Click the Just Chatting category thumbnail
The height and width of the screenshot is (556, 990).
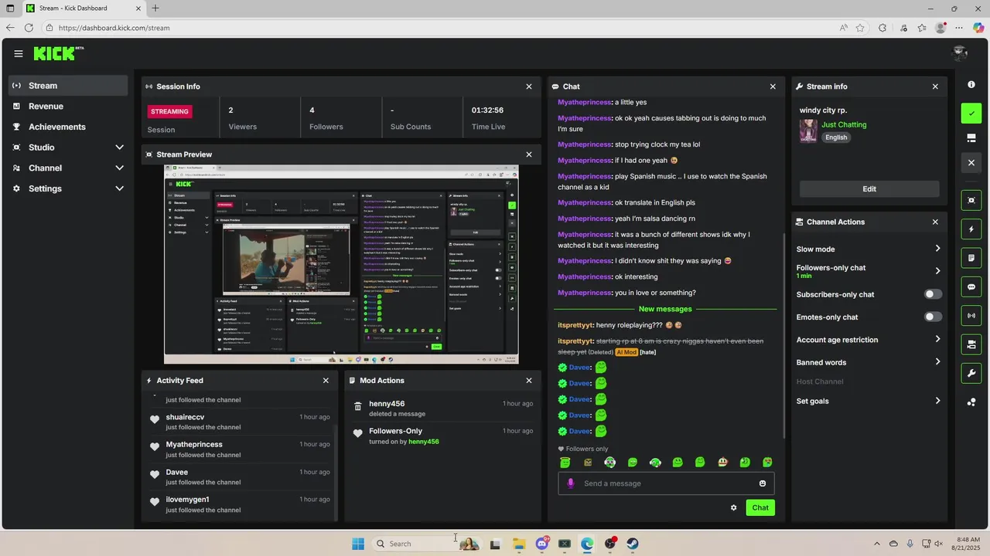tap(808, 131)
